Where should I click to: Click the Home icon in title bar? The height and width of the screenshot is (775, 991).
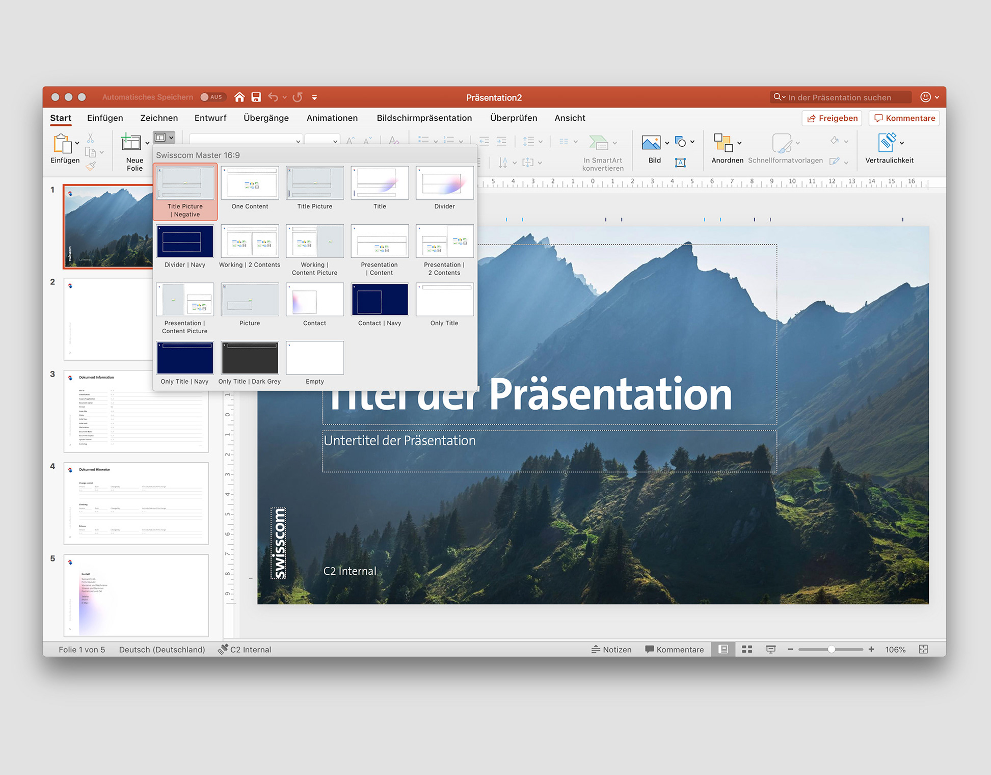(x=239, y=97)
